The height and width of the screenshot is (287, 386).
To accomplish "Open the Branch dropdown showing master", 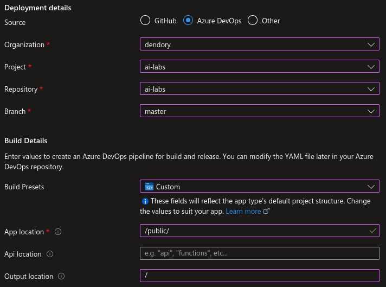I will (x=260, y=111).
